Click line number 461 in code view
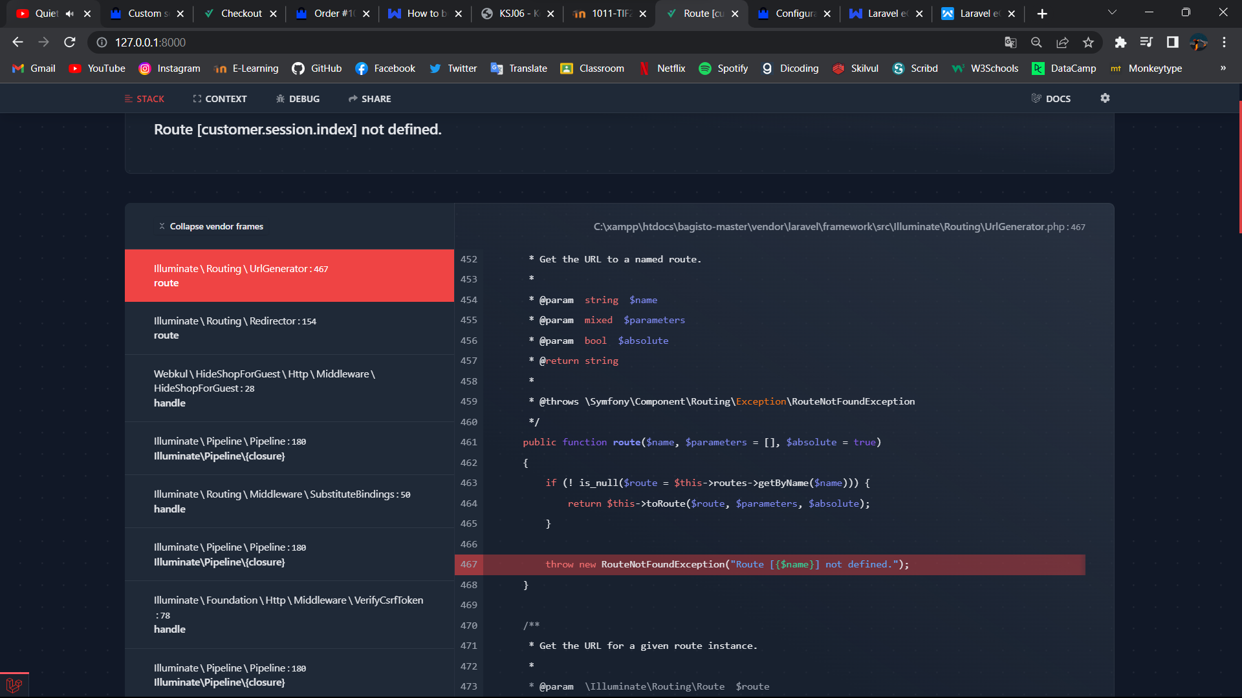 (468, 442)
